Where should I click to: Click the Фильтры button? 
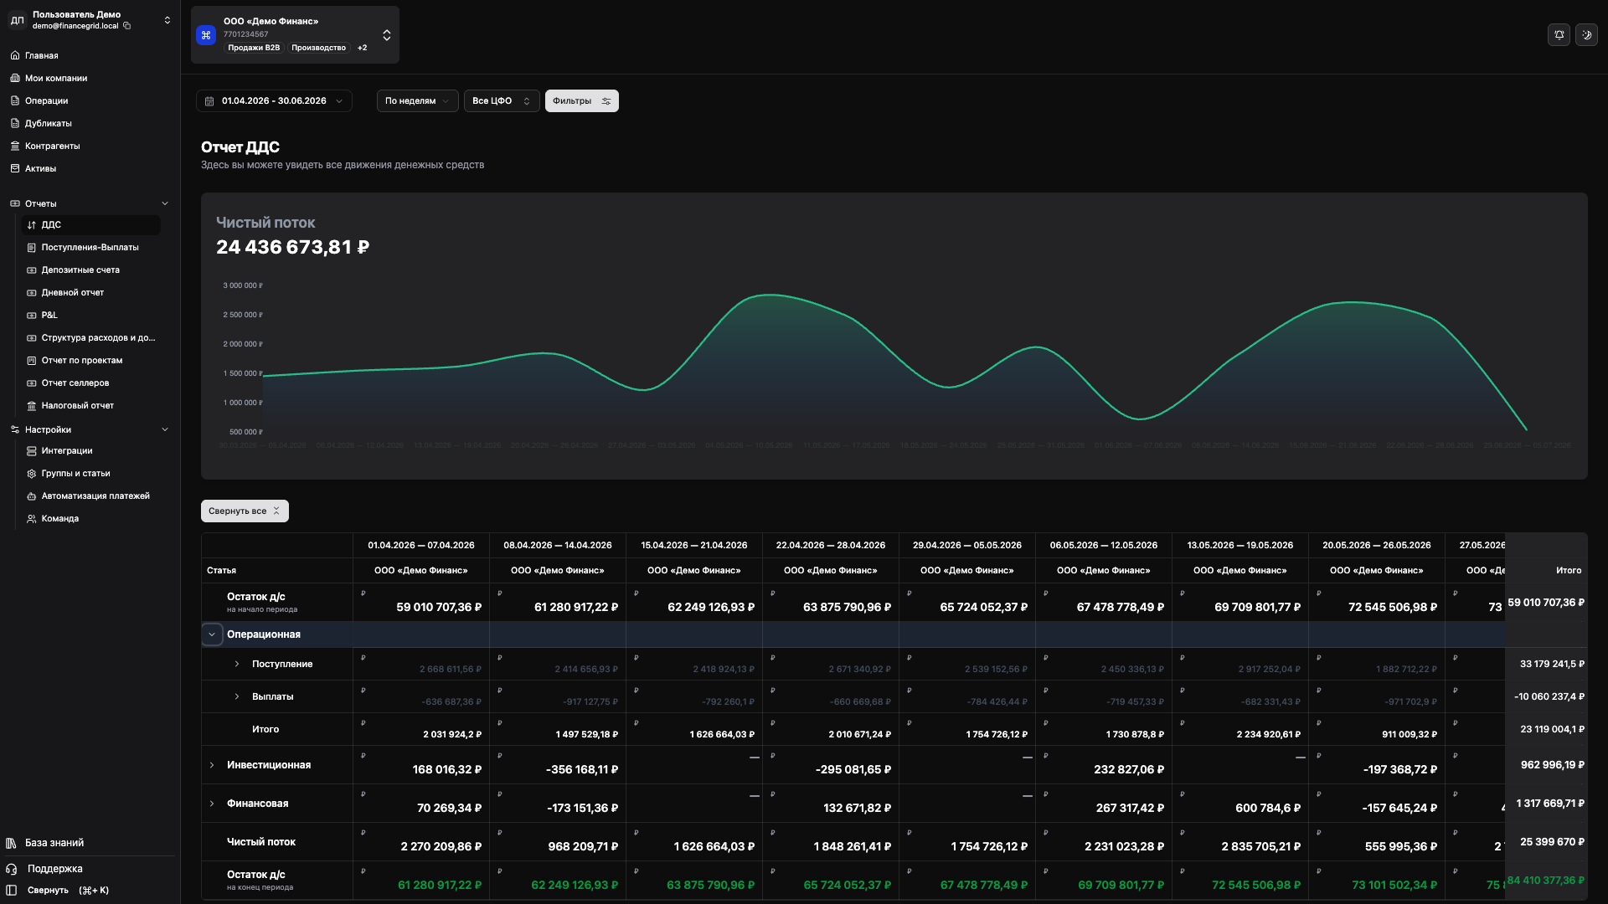click(581, 101)
